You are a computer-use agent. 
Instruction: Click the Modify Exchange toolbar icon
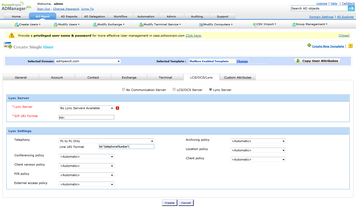(95, 25)
